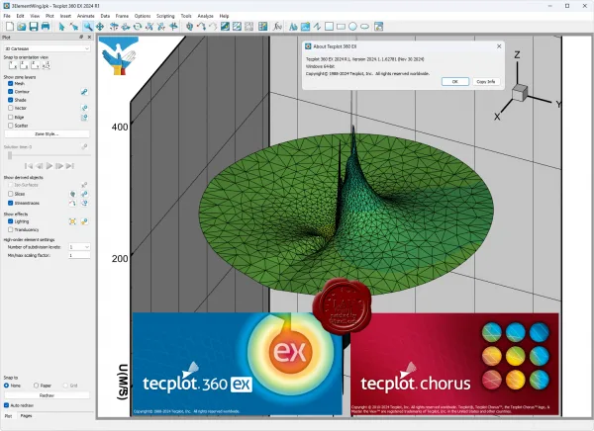Open the Analyze menu

[205, 16]
